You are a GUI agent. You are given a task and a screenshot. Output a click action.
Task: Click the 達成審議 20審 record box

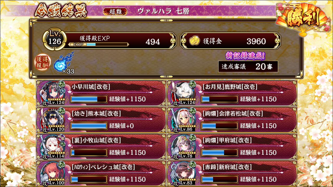point(248,66)
